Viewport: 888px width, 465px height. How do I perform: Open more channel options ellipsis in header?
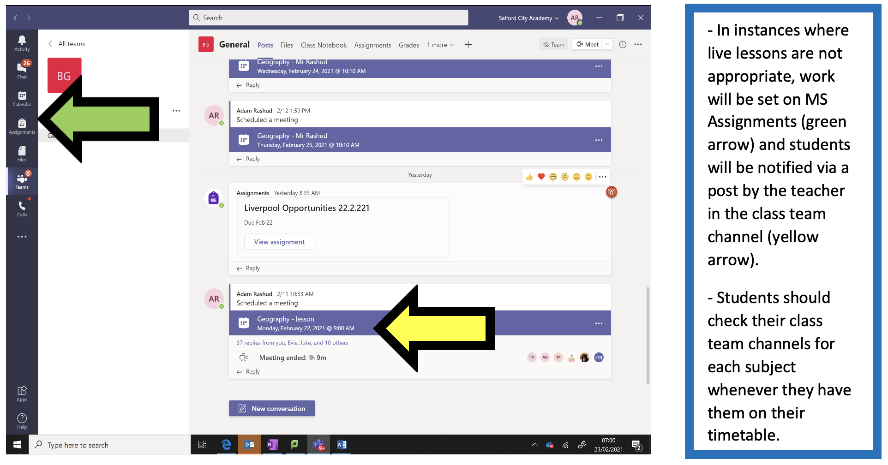pos(638,44)
